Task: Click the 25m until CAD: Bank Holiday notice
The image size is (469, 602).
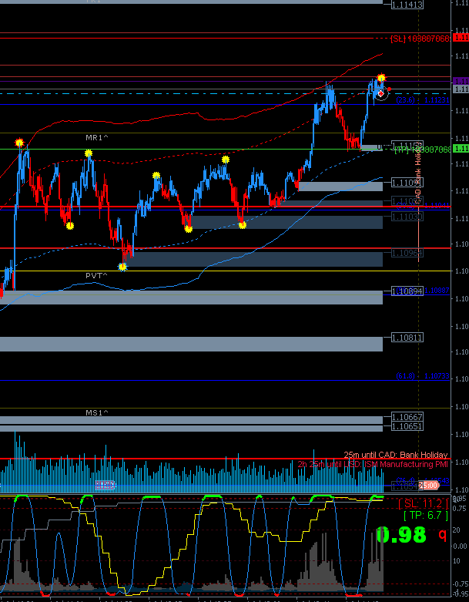Action: pyautogui.click(x=395, y=455)
